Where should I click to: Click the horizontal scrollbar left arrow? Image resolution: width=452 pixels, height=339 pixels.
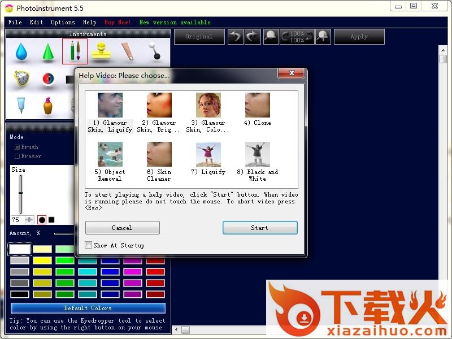176,329
